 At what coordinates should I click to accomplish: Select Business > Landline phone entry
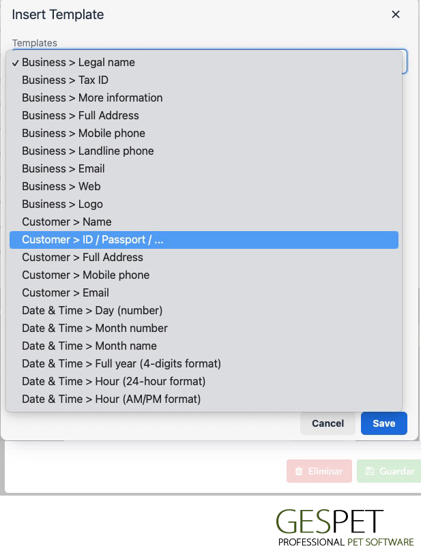204,151
